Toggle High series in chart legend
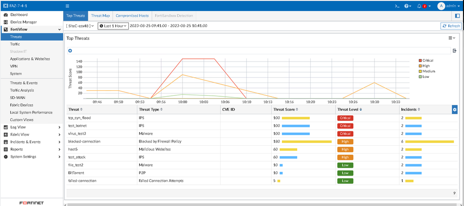 coord(425,66)
